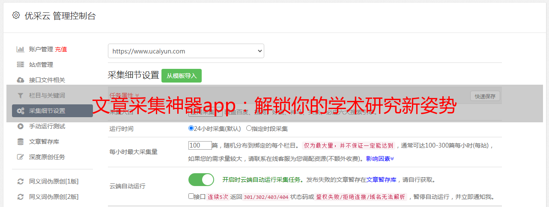Click the edit icon for 深度原创任务
Image resolution: width=549 pixels, height=207 pixels.
(x=20, y=157)
